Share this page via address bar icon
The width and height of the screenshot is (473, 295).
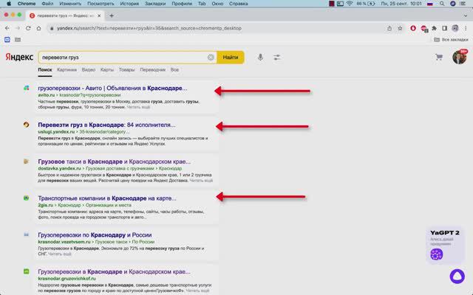[389, 28]
